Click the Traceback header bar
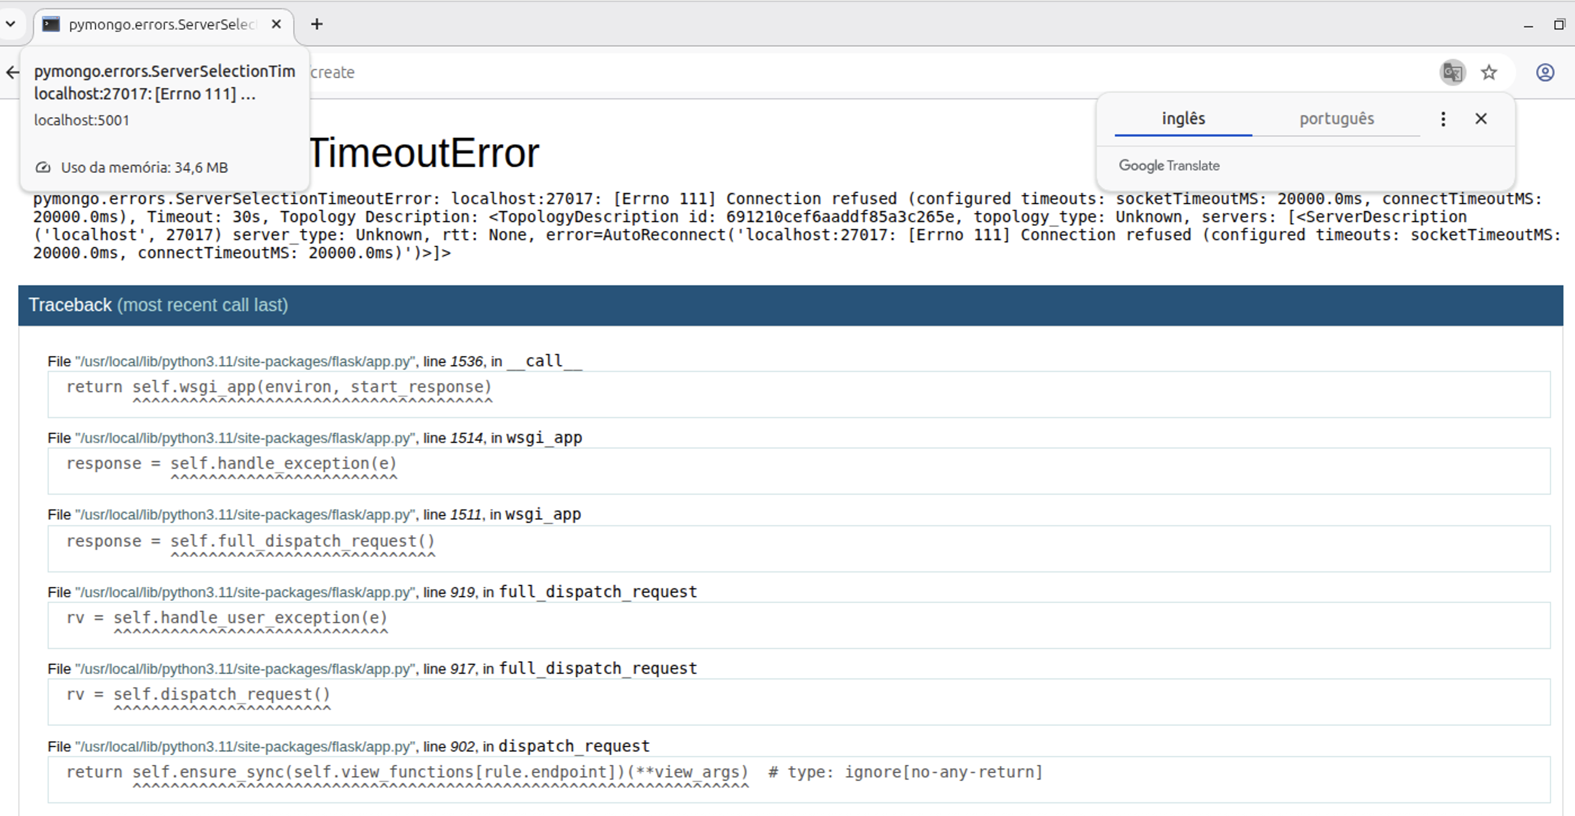This screenshot has height=816, width=1575. click(x=790, y=305)
